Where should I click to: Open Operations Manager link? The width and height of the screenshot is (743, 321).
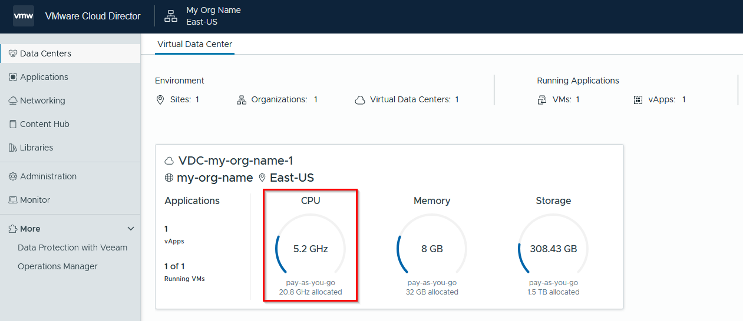coord(58,266)
